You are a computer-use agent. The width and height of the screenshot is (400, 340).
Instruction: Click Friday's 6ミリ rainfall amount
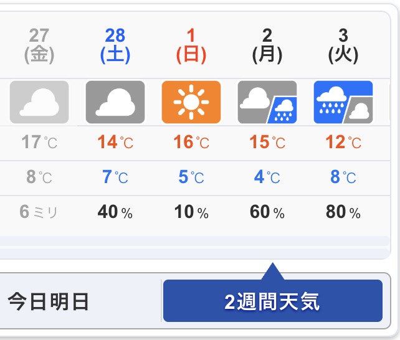[39, 212]
